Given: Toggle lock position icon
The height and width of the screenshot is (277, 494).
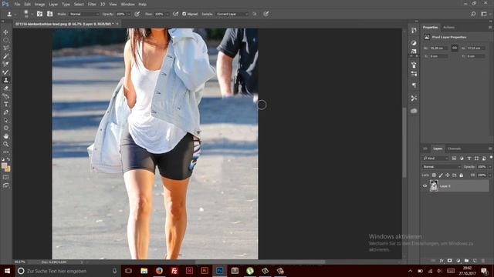Looking at the screenshot, I should pos(448,175).
